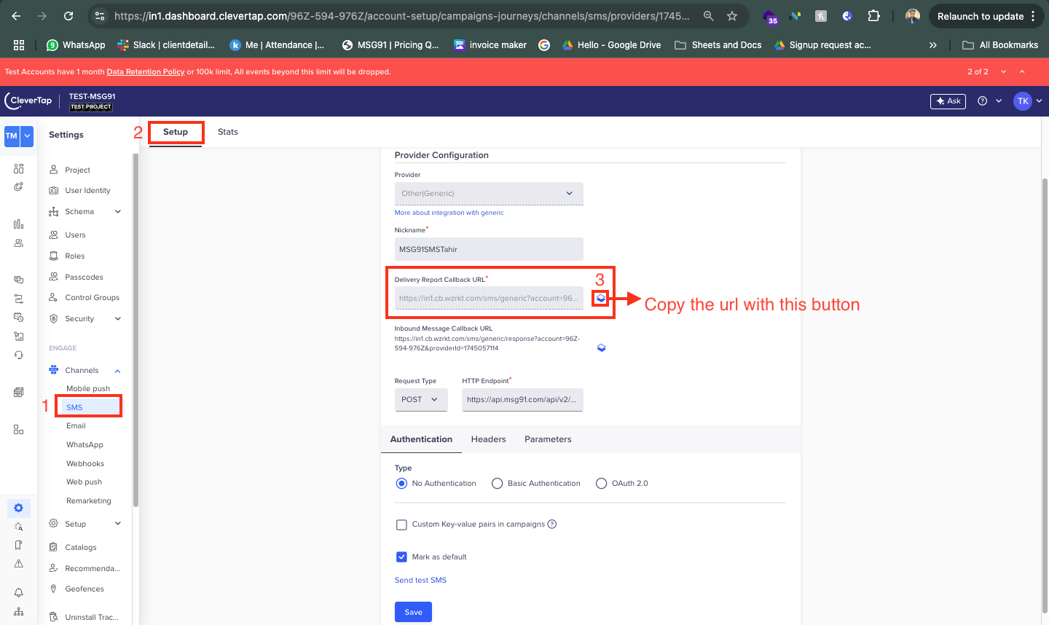This screenshot has height=625, width=1049.
Task: Open the bar chart analytics icon
Action: (x=19, y=224)
